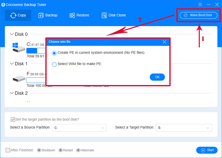The width and height of the screenshot is (222, 158).
Task: Click the Make Boot Disk button
Action: pyautogui.click(x=199, y=15)
